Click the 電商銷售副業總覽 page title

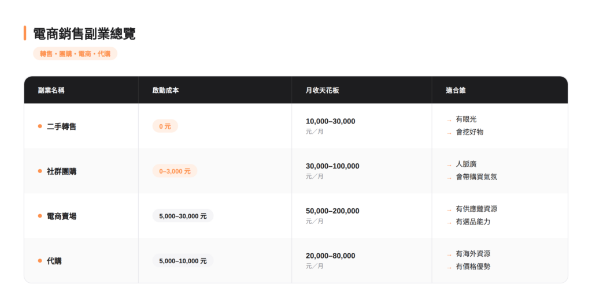(x=84, y=33)
